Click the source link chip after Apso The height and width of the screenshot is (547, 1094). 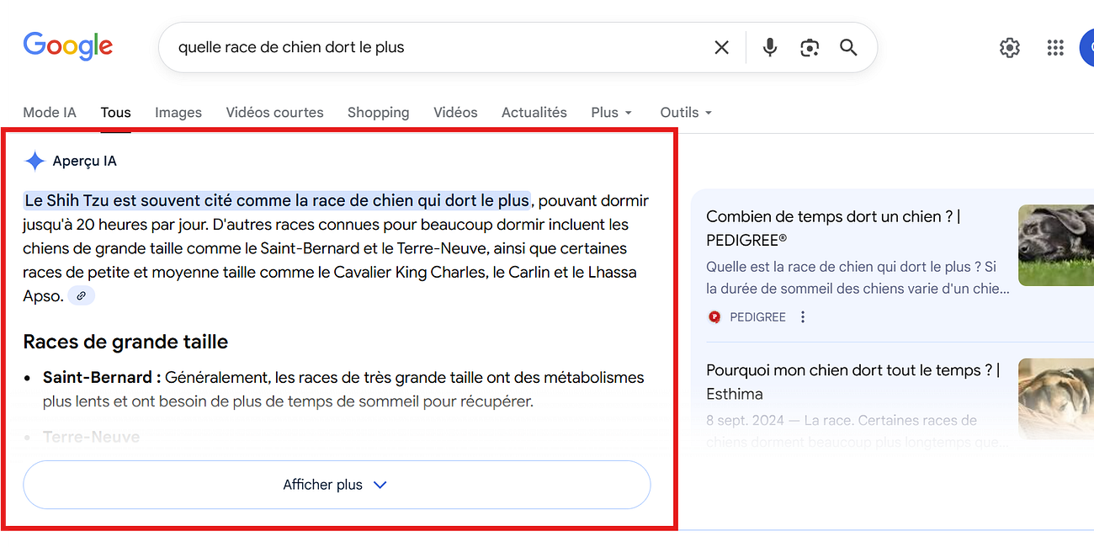tap(82, 295)
